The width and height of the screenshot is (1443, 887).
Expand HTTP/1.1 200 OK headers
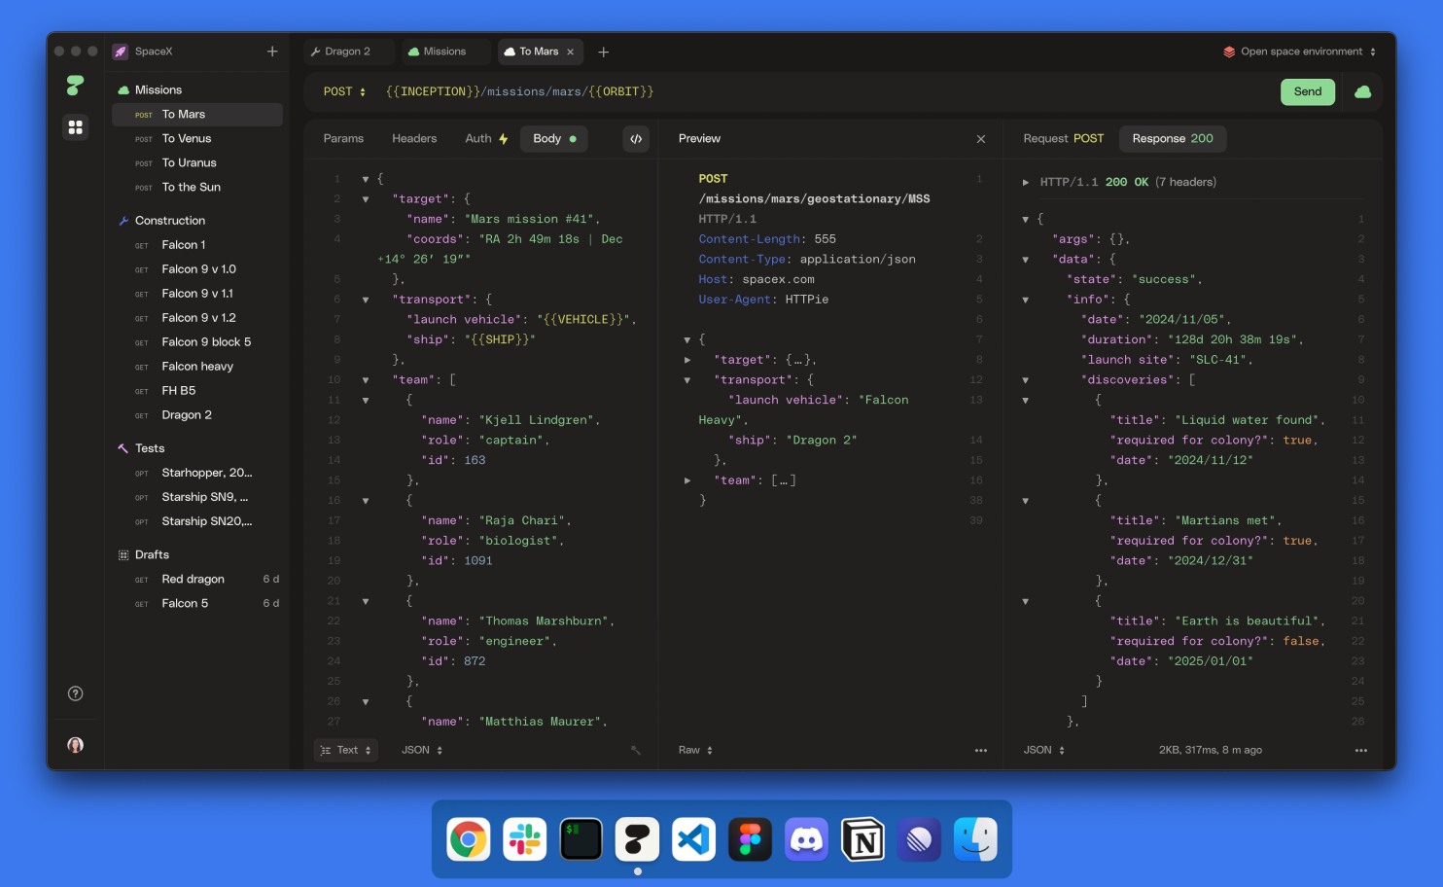pyautogui.click(x=1026, y=182)
